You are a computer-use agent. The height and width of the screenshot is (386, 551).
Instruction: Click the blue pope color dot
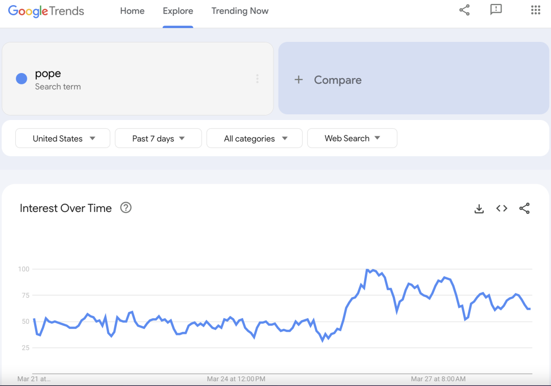pos(21,79)
